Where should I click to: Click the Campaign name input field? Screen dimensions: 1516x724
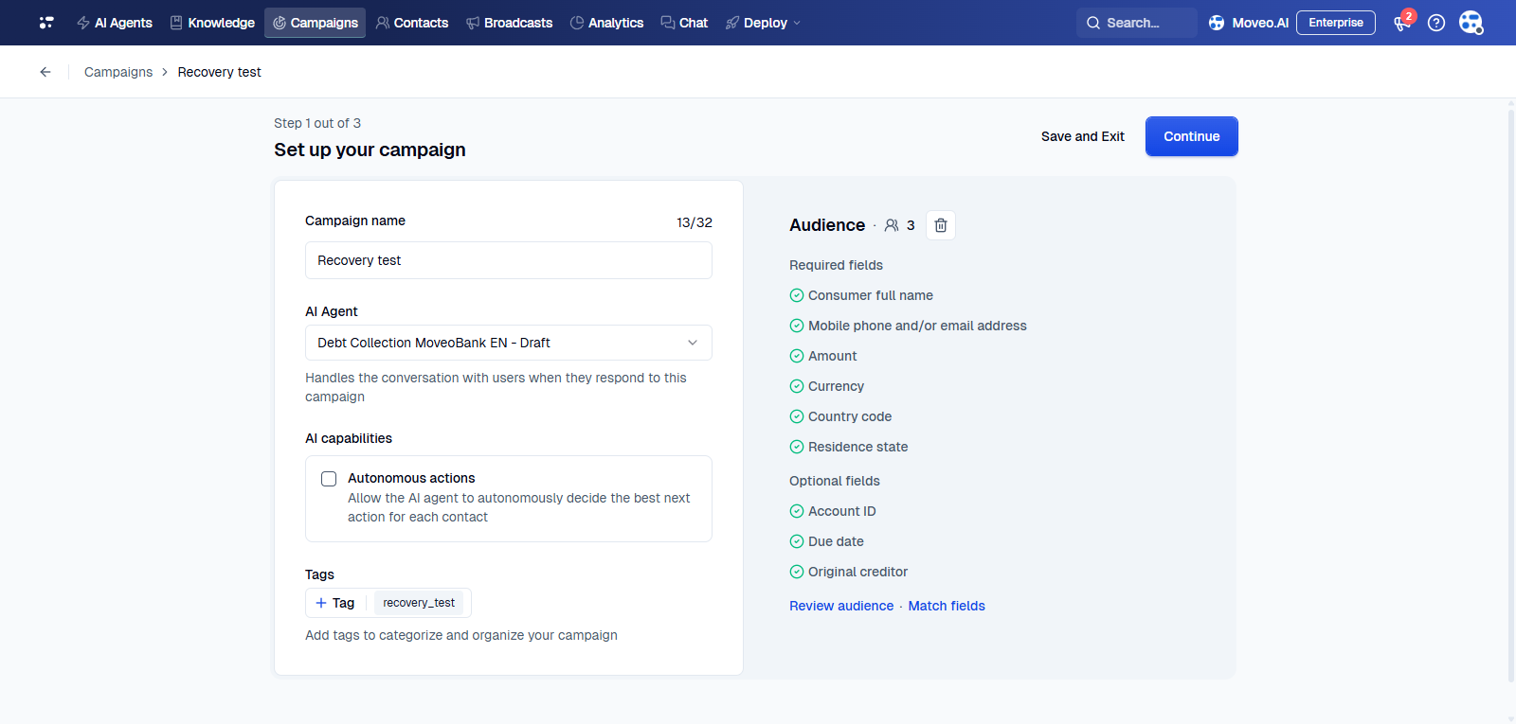pos(509,260)
